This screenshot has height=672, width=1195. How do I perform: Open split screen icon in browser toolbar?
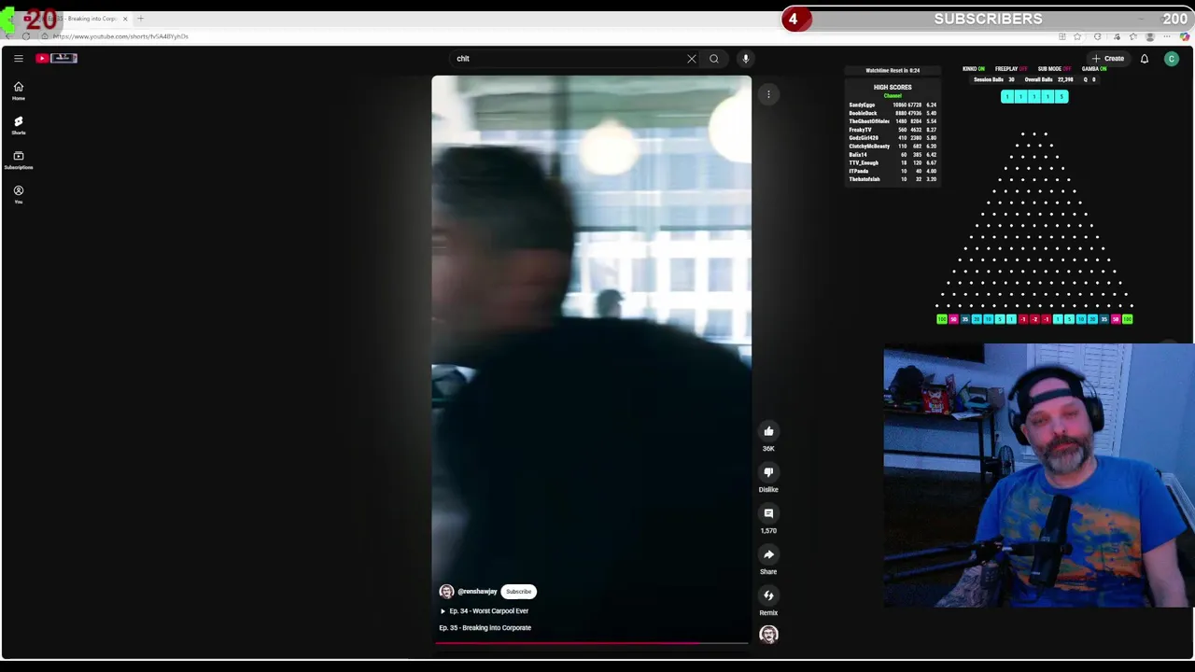[x=1062, y=36]
